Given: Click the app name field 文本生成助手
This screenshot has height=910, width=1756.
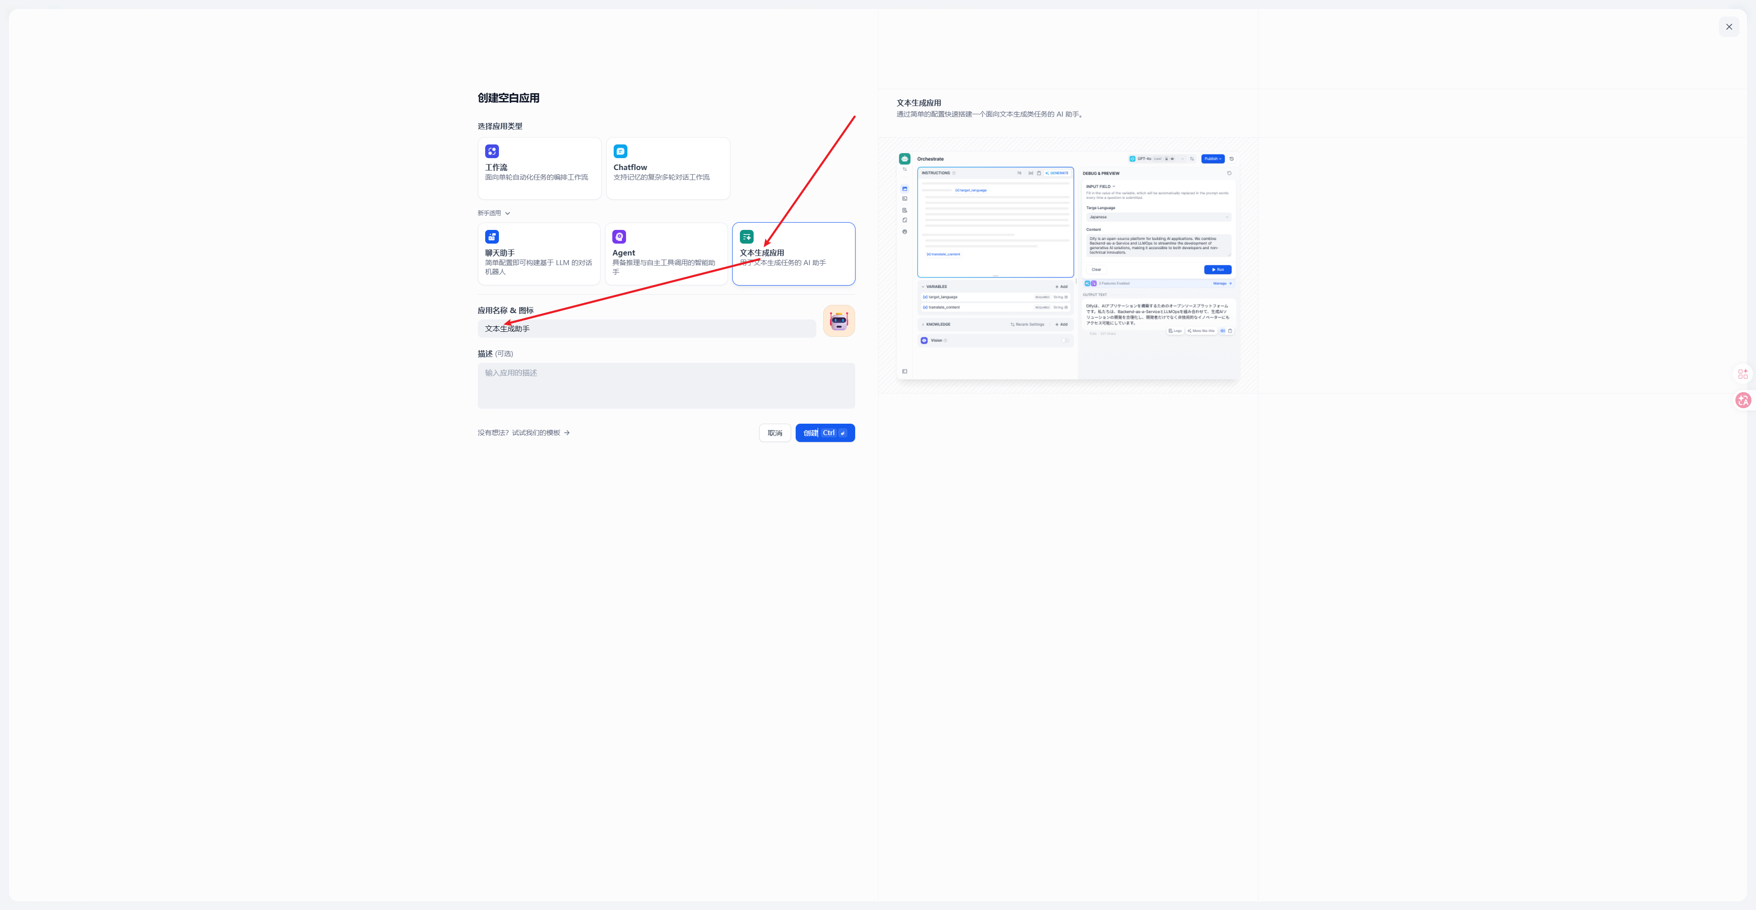Looking at the screenshot, I should point(646,328).
